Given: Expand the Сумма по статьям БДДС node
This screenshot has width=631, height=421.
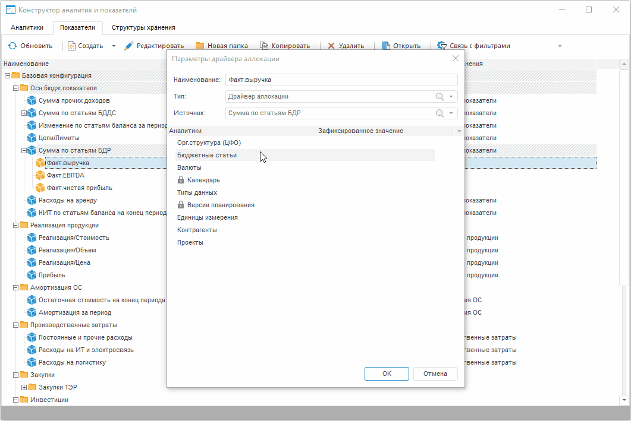Looking at the screenshot, I should 24,113.
